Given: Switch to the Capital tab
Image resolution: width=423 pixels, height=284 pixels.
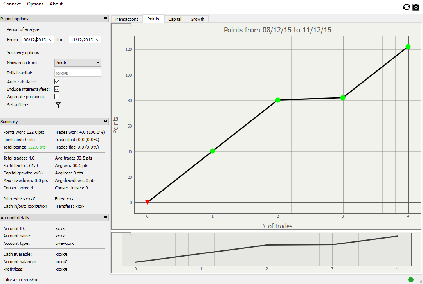Looking at the screenshot, I should [x=175, y=19].
